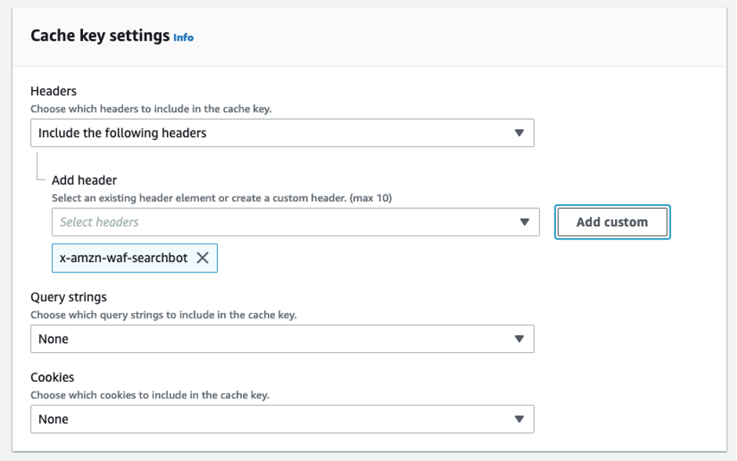The height and width of the screenshot is (461, 737).
Task: Open the Info link for cache key settings
Action: 182,37
